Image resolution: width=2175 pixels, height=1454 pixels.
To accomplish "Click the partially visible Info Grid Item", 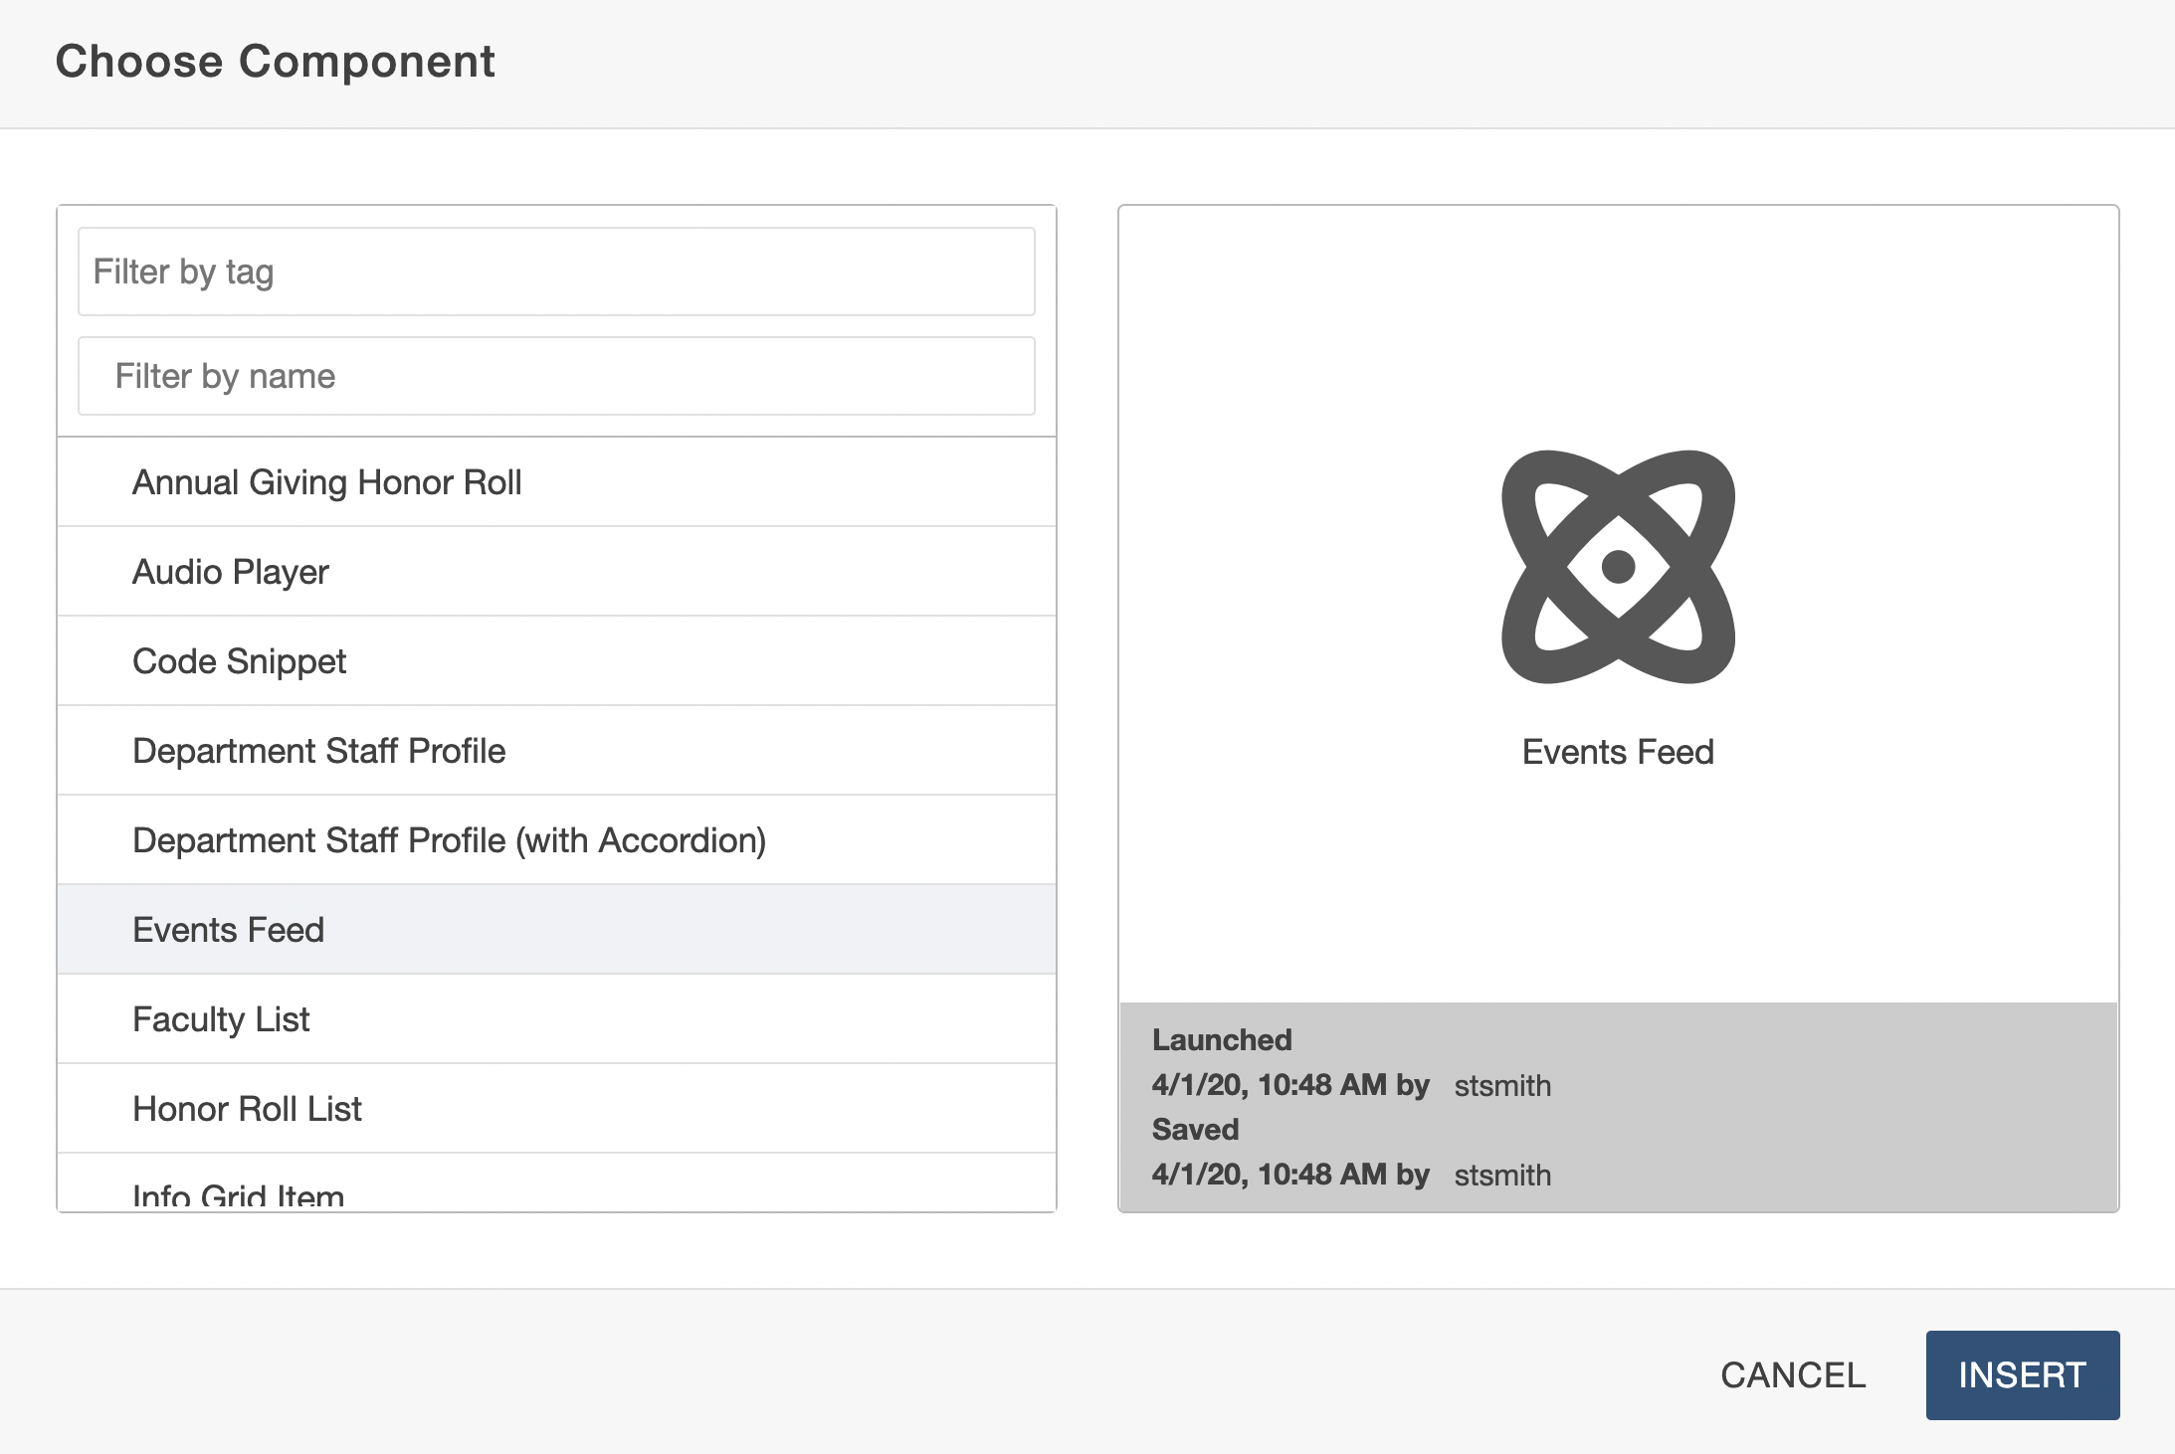I will coord(239,1194).
